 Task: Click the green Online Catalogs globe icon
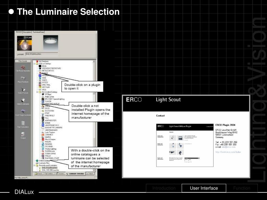click(x=37, y=160)
